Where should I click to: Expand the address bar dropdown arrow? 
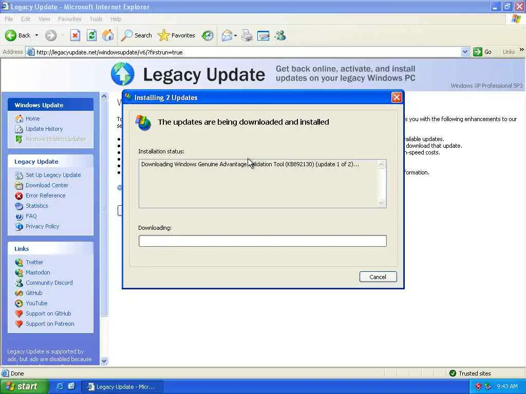[465, 52]
